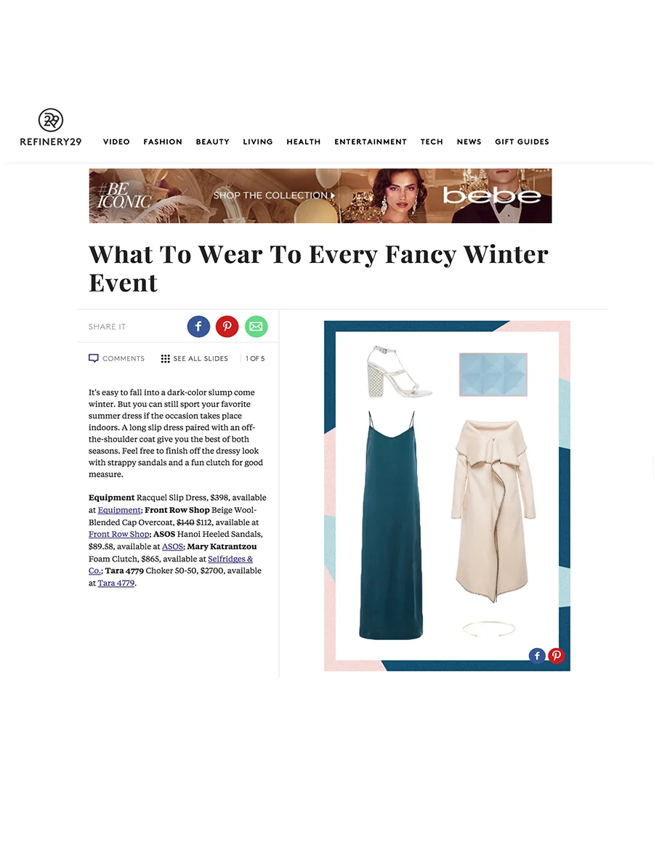The width and height of the screenshot is (654, 850).
Task: Go to the Beauty section
Action: click(x=213, y=142)
